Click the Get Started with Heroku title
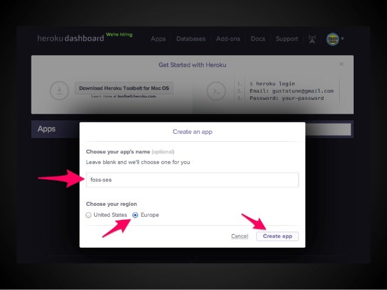 [x=192, y=65]
